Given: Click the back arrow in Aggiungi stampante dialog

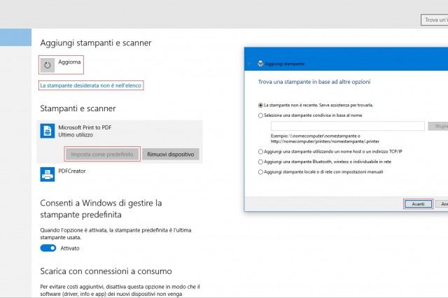Looking at the screenshot, I should coord(249,64).
